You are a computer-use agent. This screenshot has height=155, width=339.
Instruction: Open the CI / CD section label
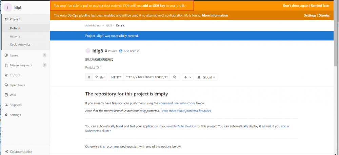tap(15, 75)
